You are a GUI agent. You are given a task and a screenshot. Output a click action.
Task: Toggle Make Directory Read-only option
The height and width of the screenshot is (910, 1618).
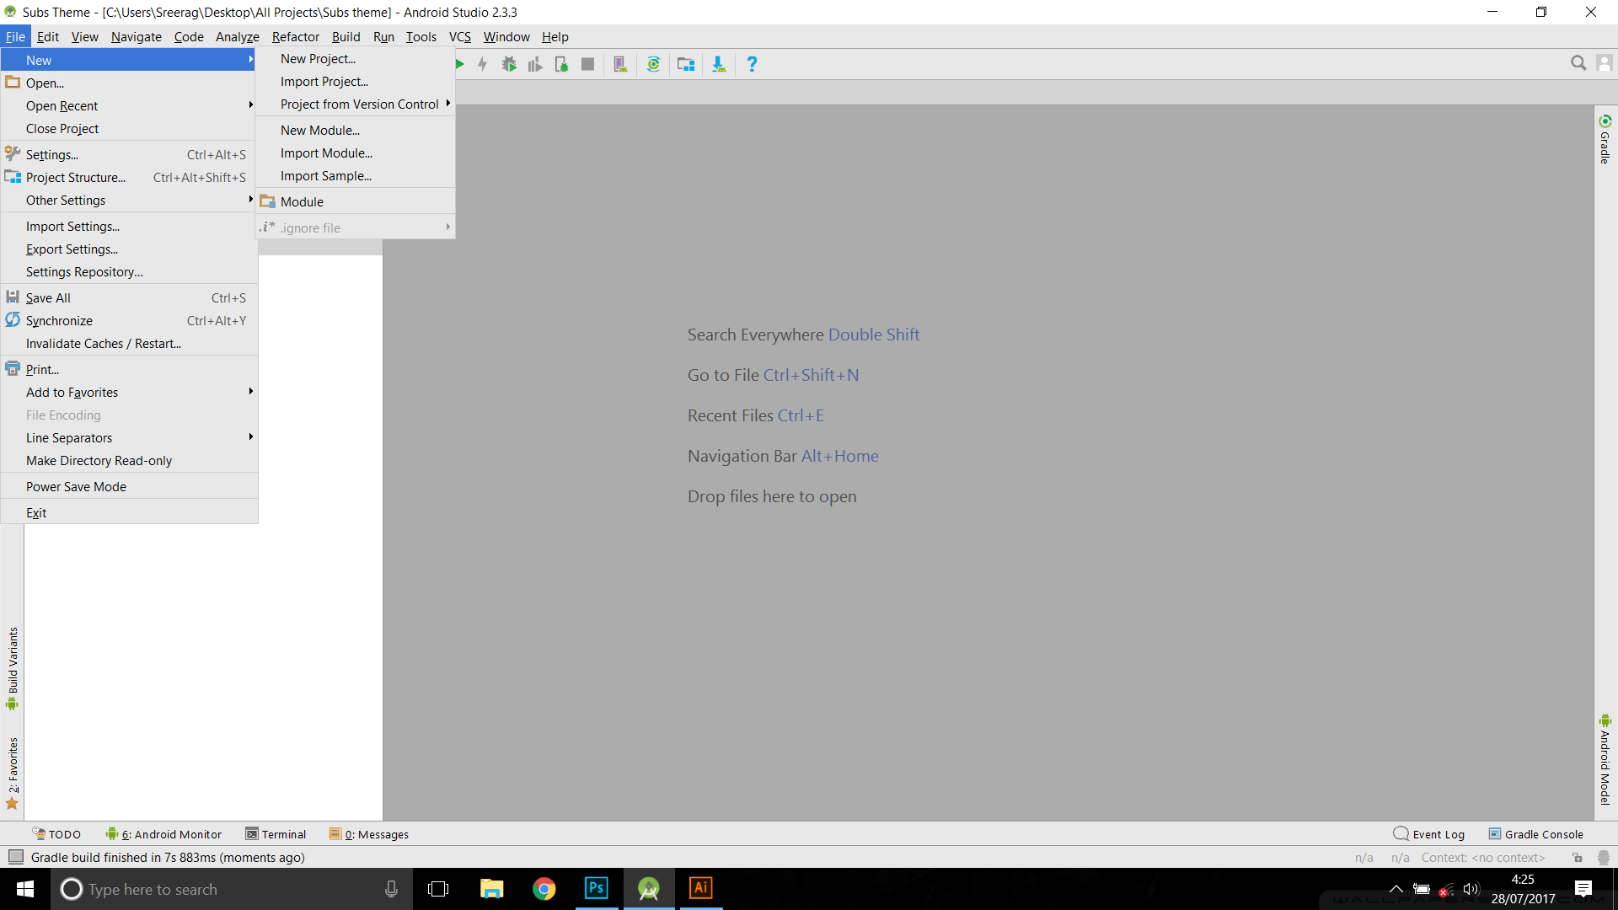coord(99,461)
